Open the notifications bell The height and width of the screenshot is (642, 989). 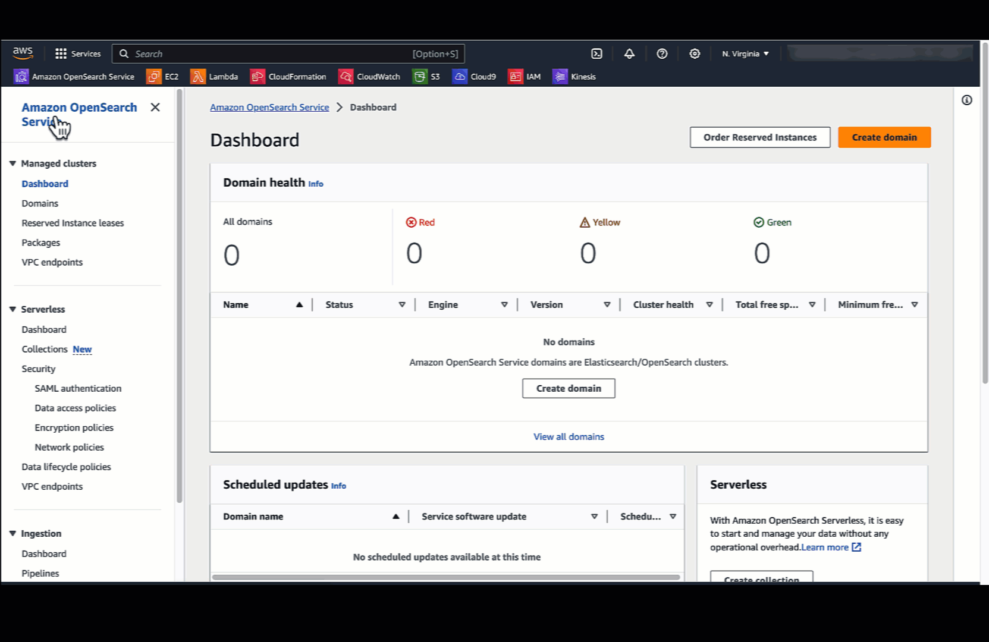(x=629, y=53)
